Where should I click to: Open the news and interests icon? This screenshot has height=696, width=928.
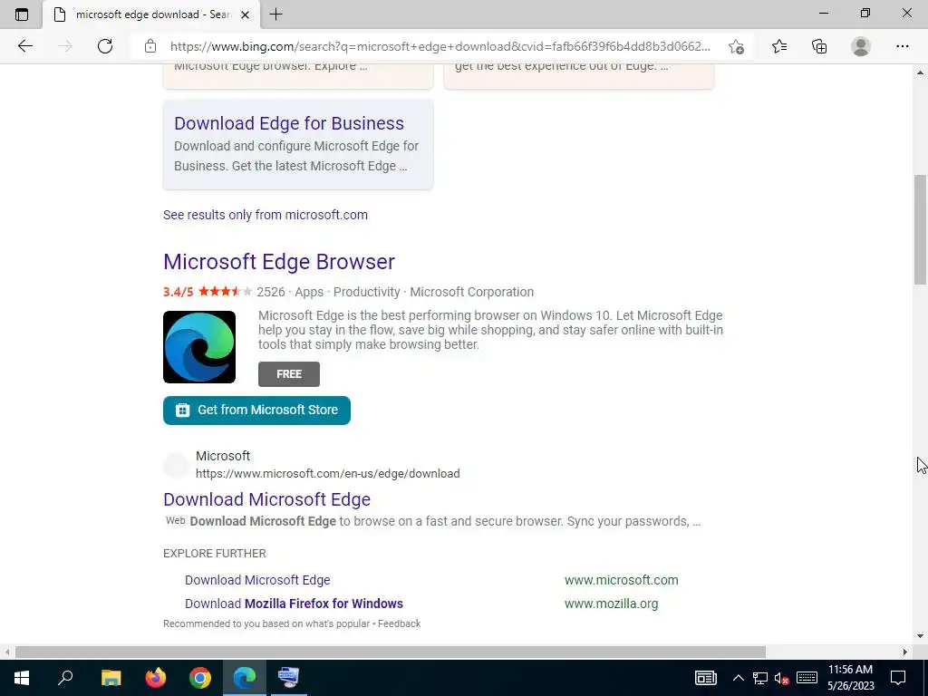[705, 678]
